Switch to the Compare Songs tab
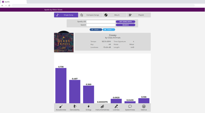 (x=90, y=15)
